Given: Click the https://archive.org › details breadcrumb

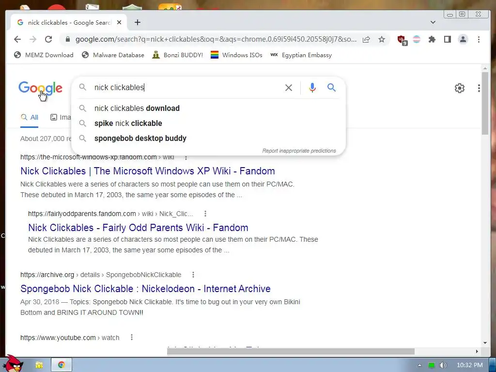Looking at the screenshot, I should [101, 275].
